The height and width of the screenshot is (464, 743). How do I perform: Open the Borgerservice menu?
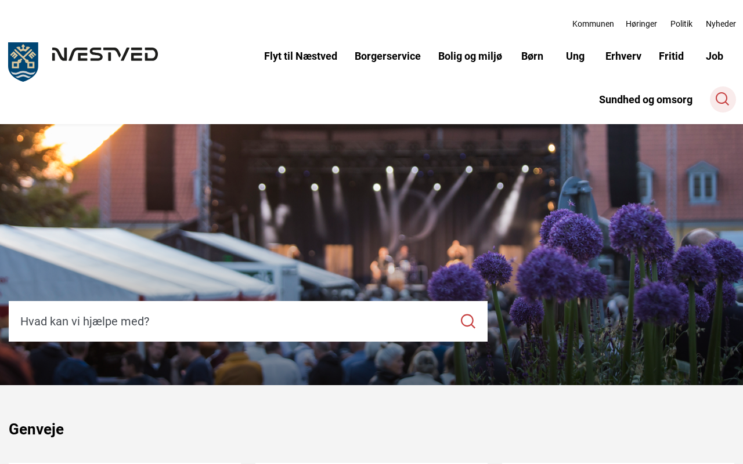coord(388,56)
